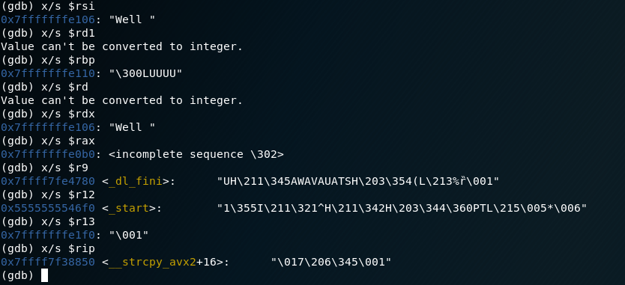This screenshot has width=625, height=285.
Task: Click the "\017\206\345\001" string output
Action: pyautogui.click(x=331, y=262)
